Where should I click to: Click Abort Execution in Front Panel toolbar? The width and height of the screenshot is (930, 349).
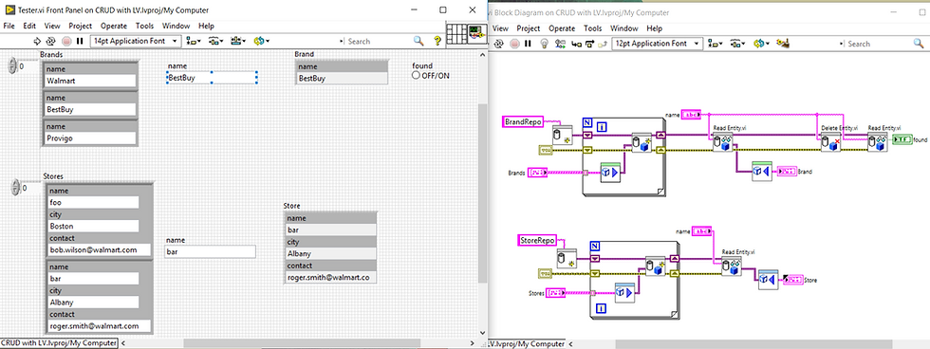point(65,41)
